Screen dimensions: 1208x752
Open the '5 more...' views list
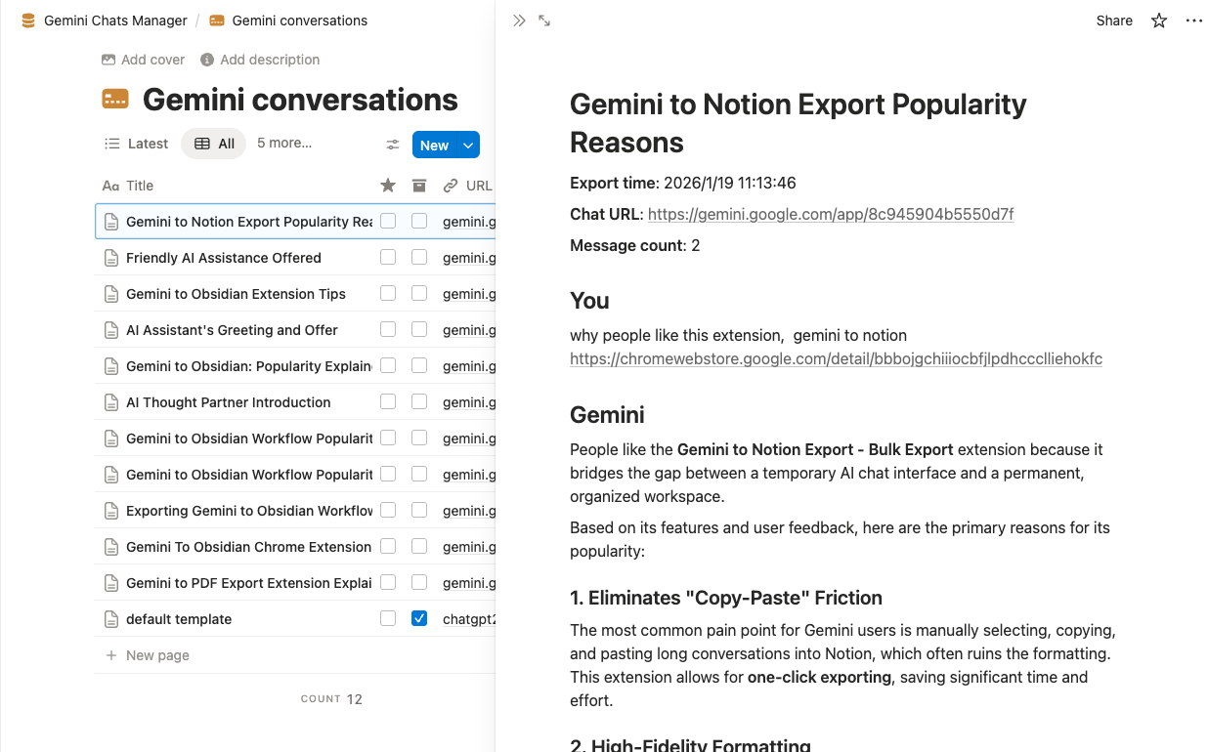click(x=283, y=143)
